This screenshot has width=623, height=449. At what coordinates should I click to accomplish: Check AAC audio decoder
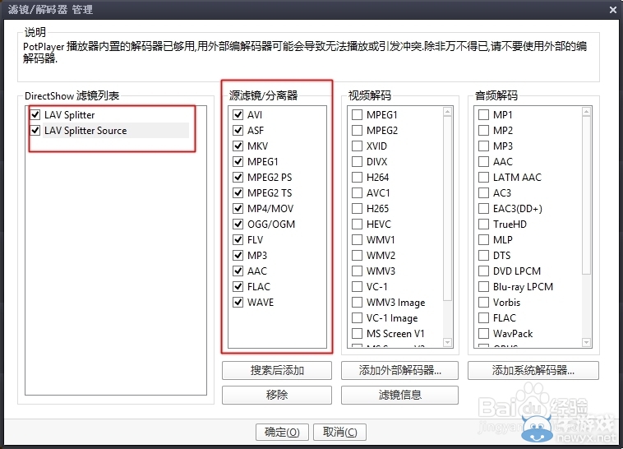(483, 162)
